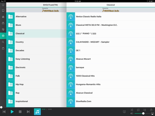The height and width of the screenshot is (116, 155).
Task: Open the Alternative genre
Action: pos(36,17)
